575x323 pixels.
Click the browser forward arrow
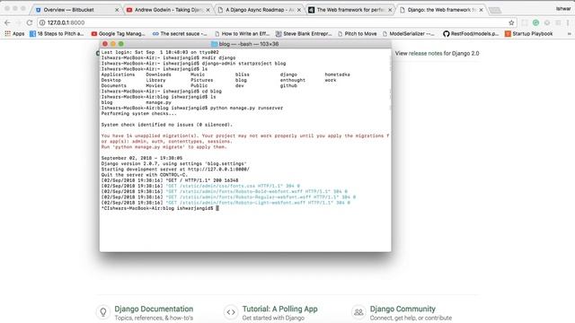point(18,22)
